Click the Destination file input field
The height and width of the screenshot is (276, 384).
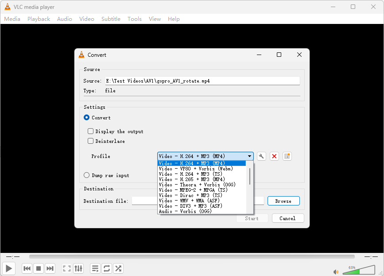(198, 201)
